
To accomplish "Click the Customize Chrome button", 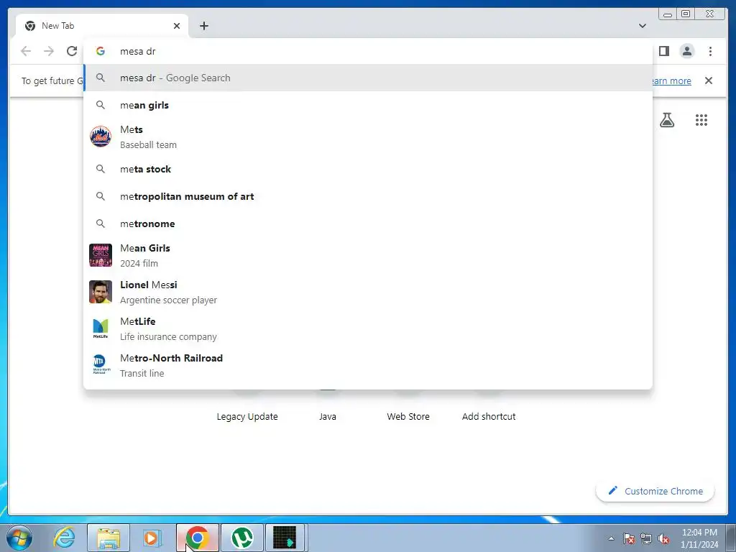I will pos(655,491).
